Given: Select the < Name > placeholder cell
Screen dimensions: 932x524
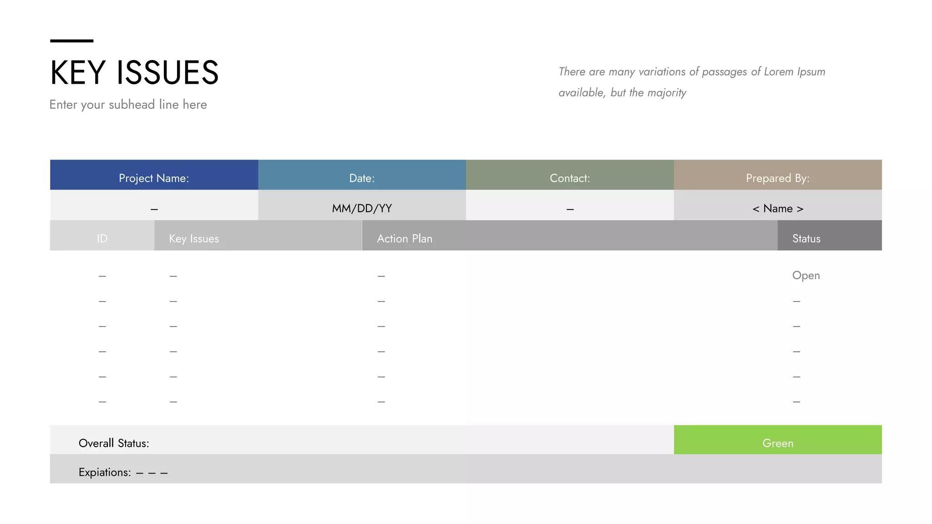Looking at the screenshot, I should click(x=777, y=208).
